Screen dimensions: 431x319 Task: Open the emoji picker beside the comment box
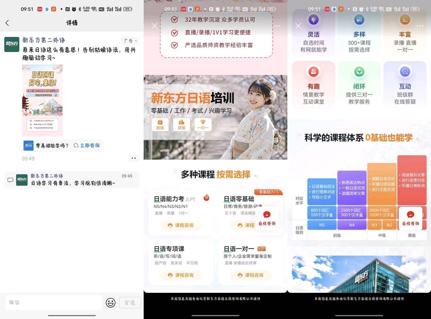point(111,302)
